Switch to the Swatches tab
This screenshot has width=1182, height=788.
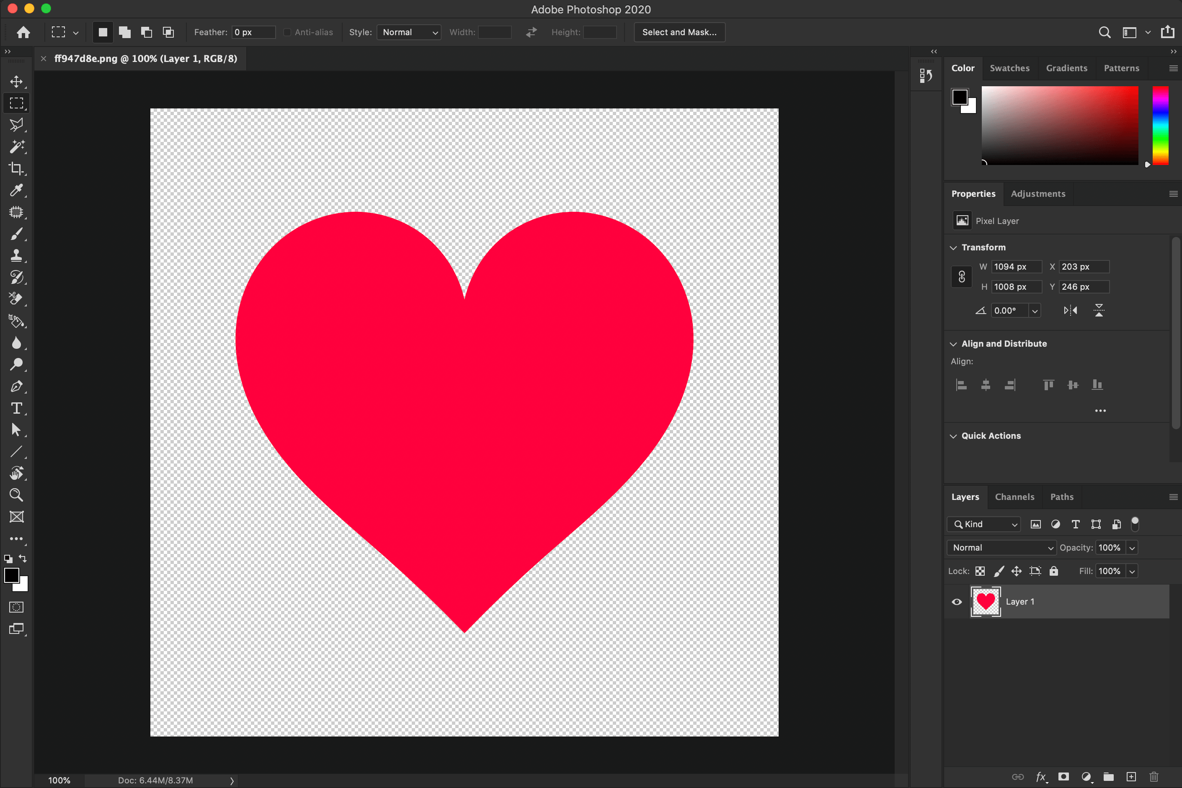[1009, 68]
